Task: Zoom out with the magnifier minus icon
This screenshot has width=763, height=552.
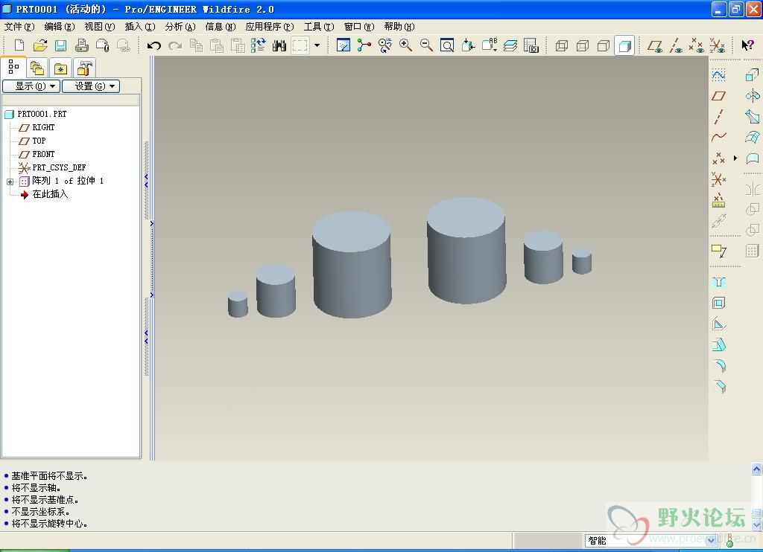Action: pos(426,45)
